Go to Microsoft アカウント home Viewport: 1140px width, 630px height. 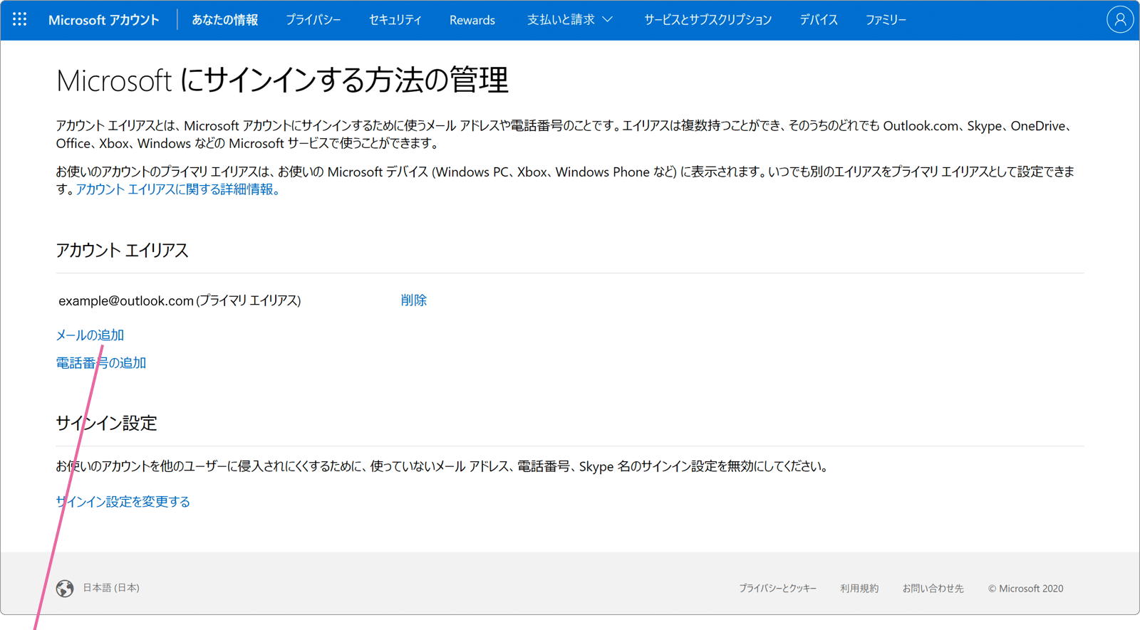coord(104,20)
